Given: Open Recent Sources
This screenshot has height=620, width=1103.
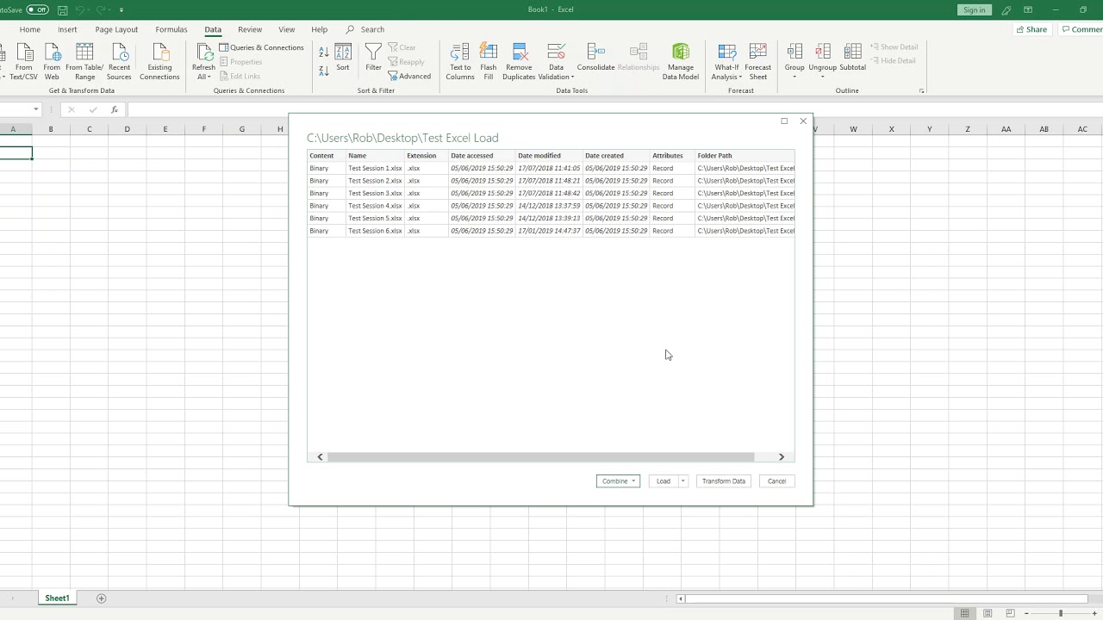Looking at the screenshot, I should pos(119,60).
